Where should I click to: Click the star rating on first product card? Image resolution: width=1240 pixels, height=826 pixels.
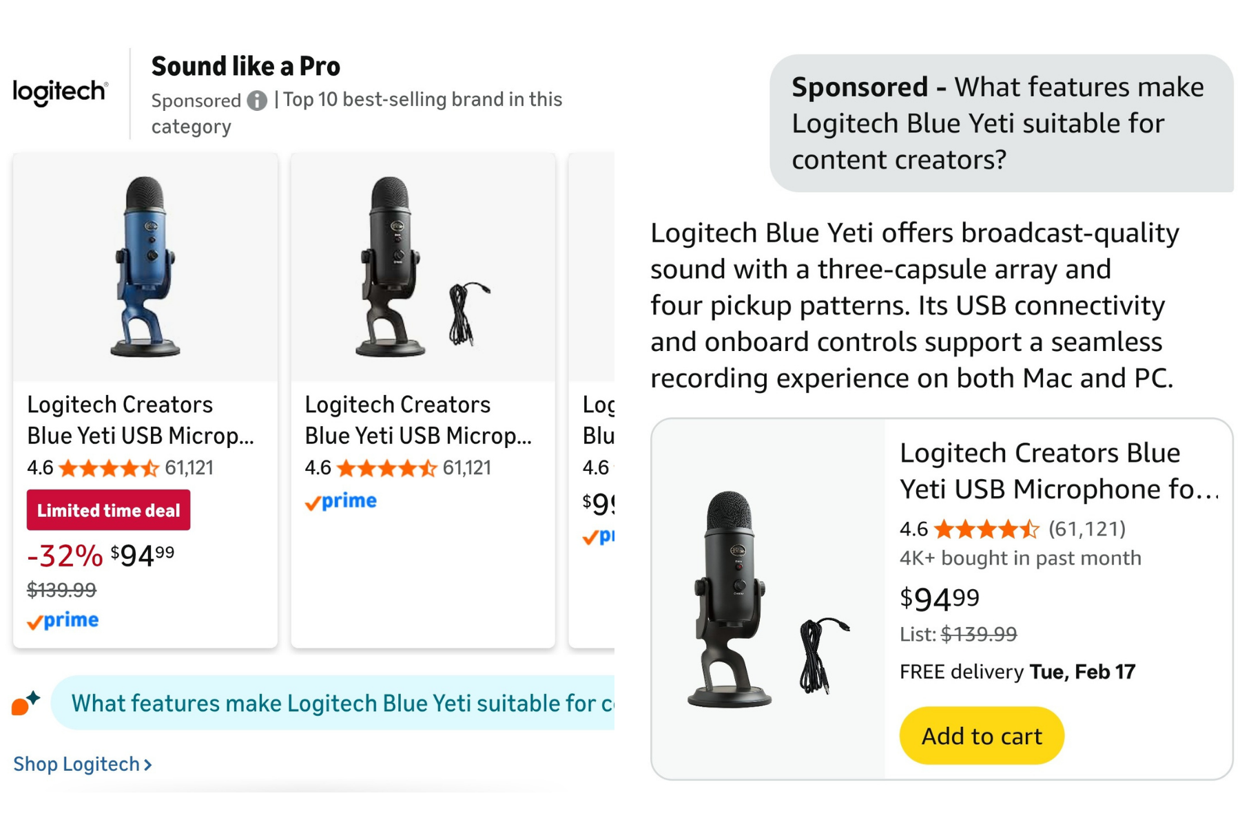tap(109, 469)
